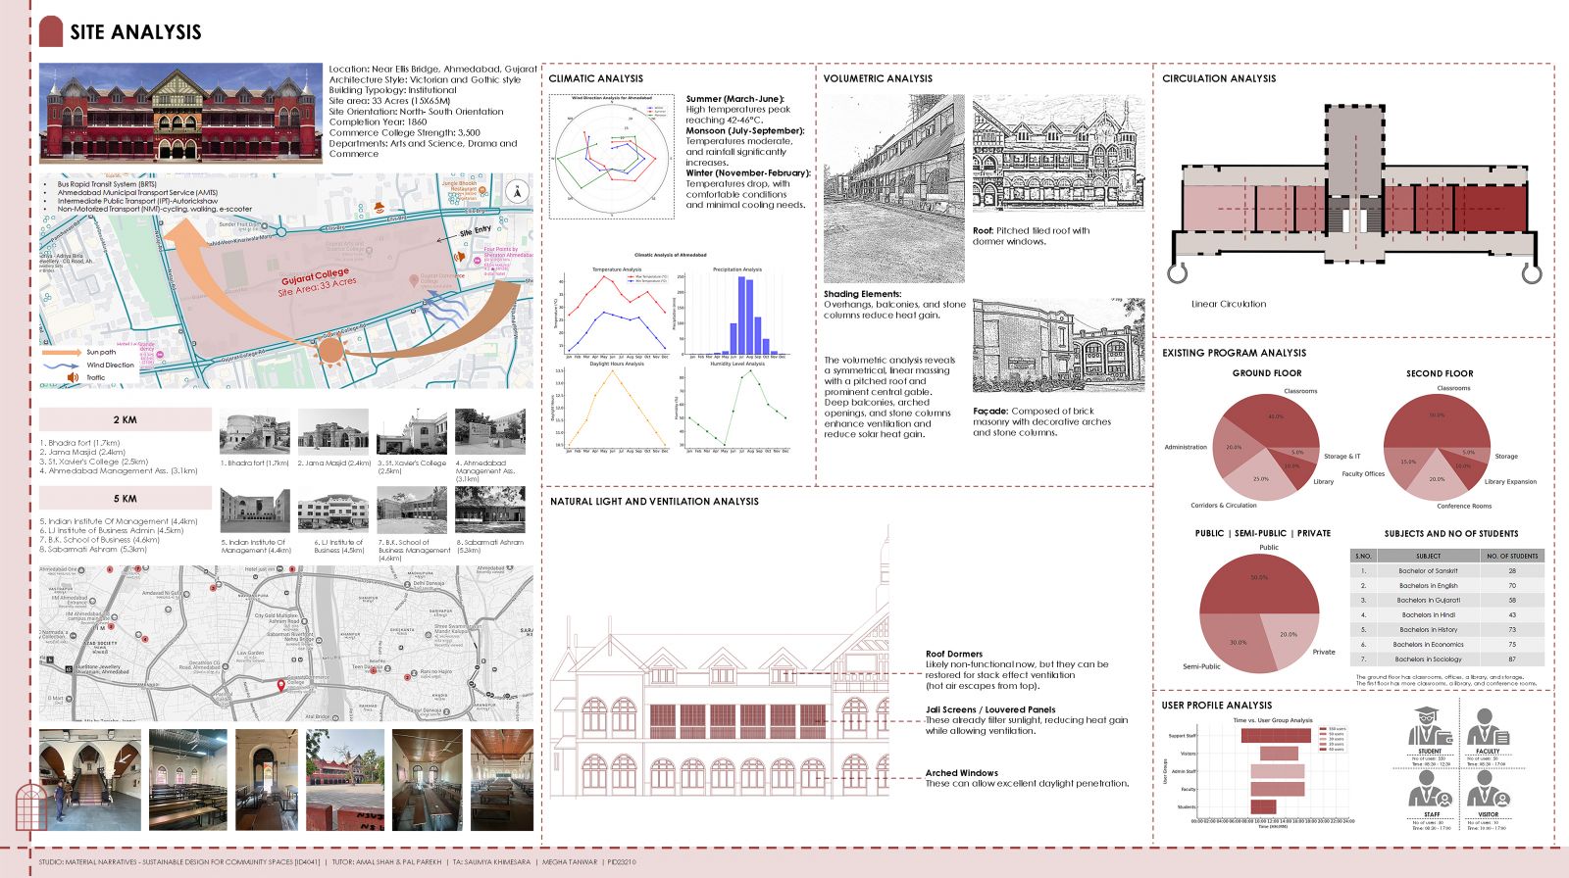Click the 50.0% Public pie slice
This screenshot has width=1569, height=878.
[x=1259, y=582]
